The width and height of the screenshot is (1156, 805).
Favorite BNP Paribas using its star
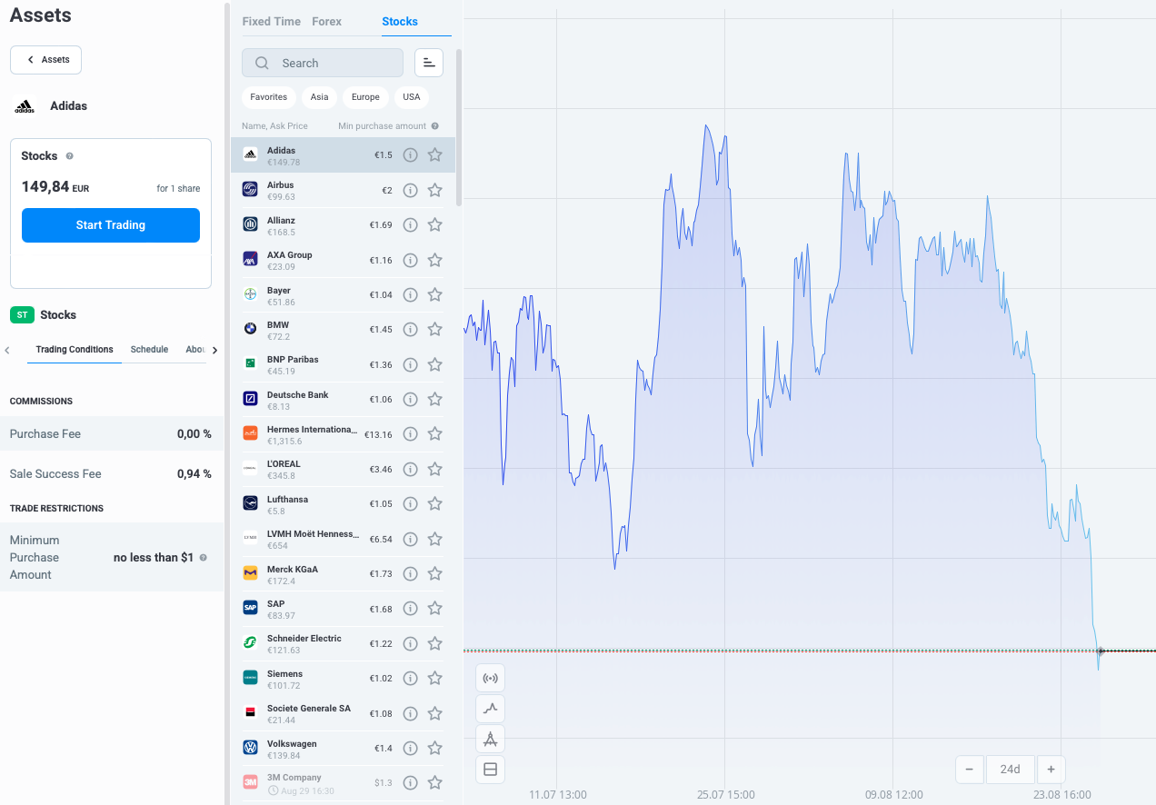pyautogui.click(x=434, y=364)
